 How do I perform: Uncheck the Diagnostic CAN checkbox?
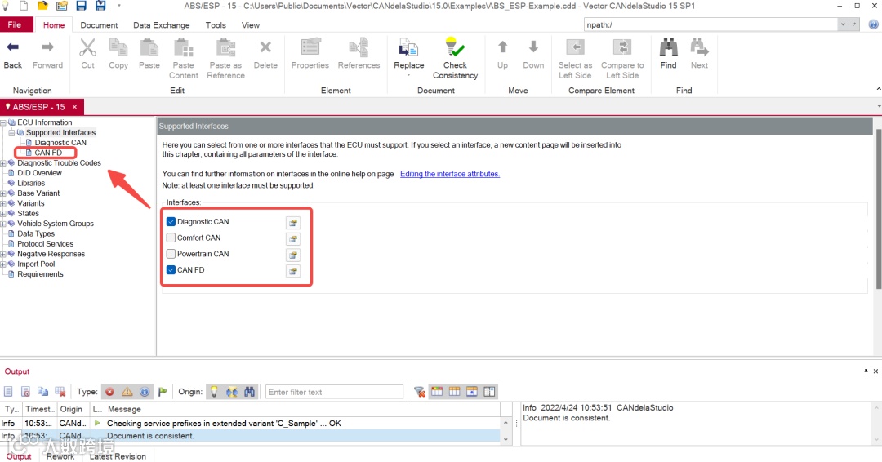[x=171, y=221]
